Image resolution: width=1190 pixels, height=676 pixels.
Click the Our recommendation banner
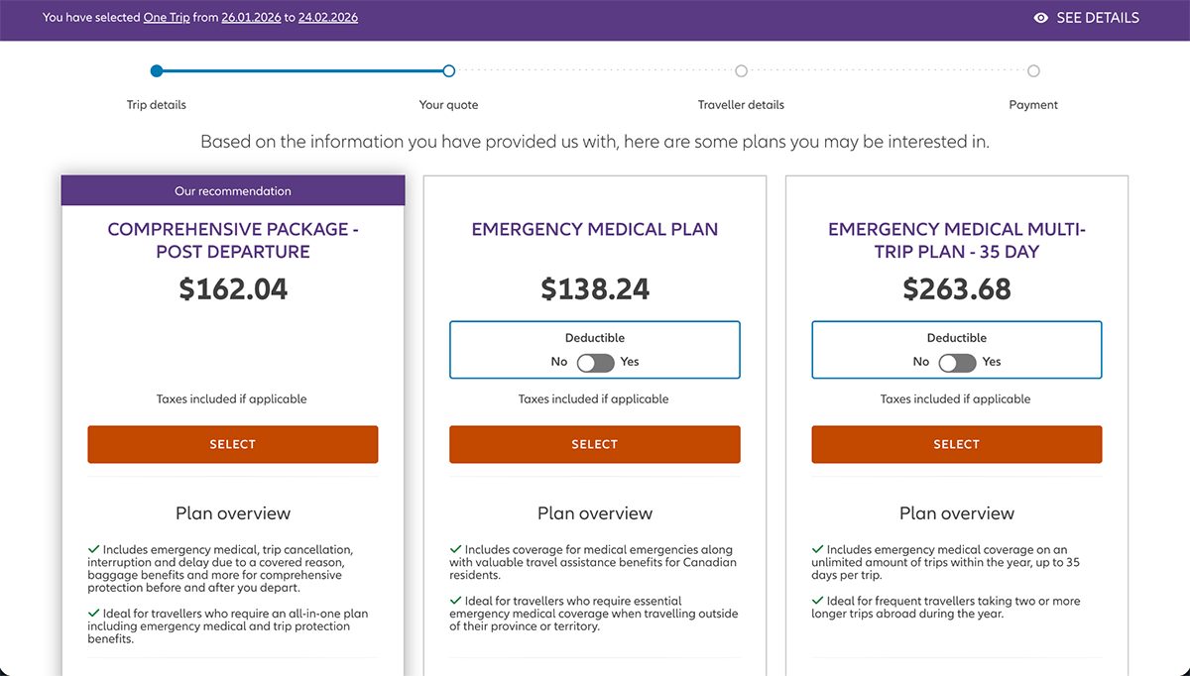coord(232,190)
